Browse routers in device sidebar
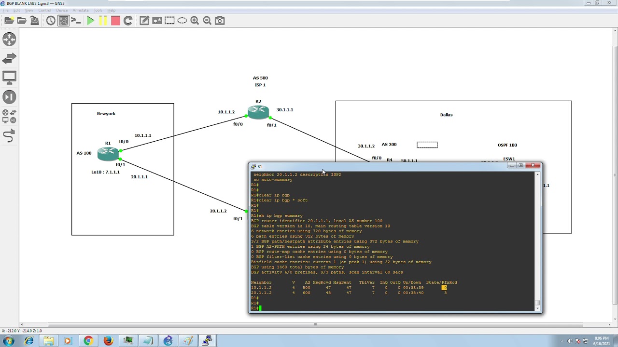The image size is (618, 347). (9, 39)
